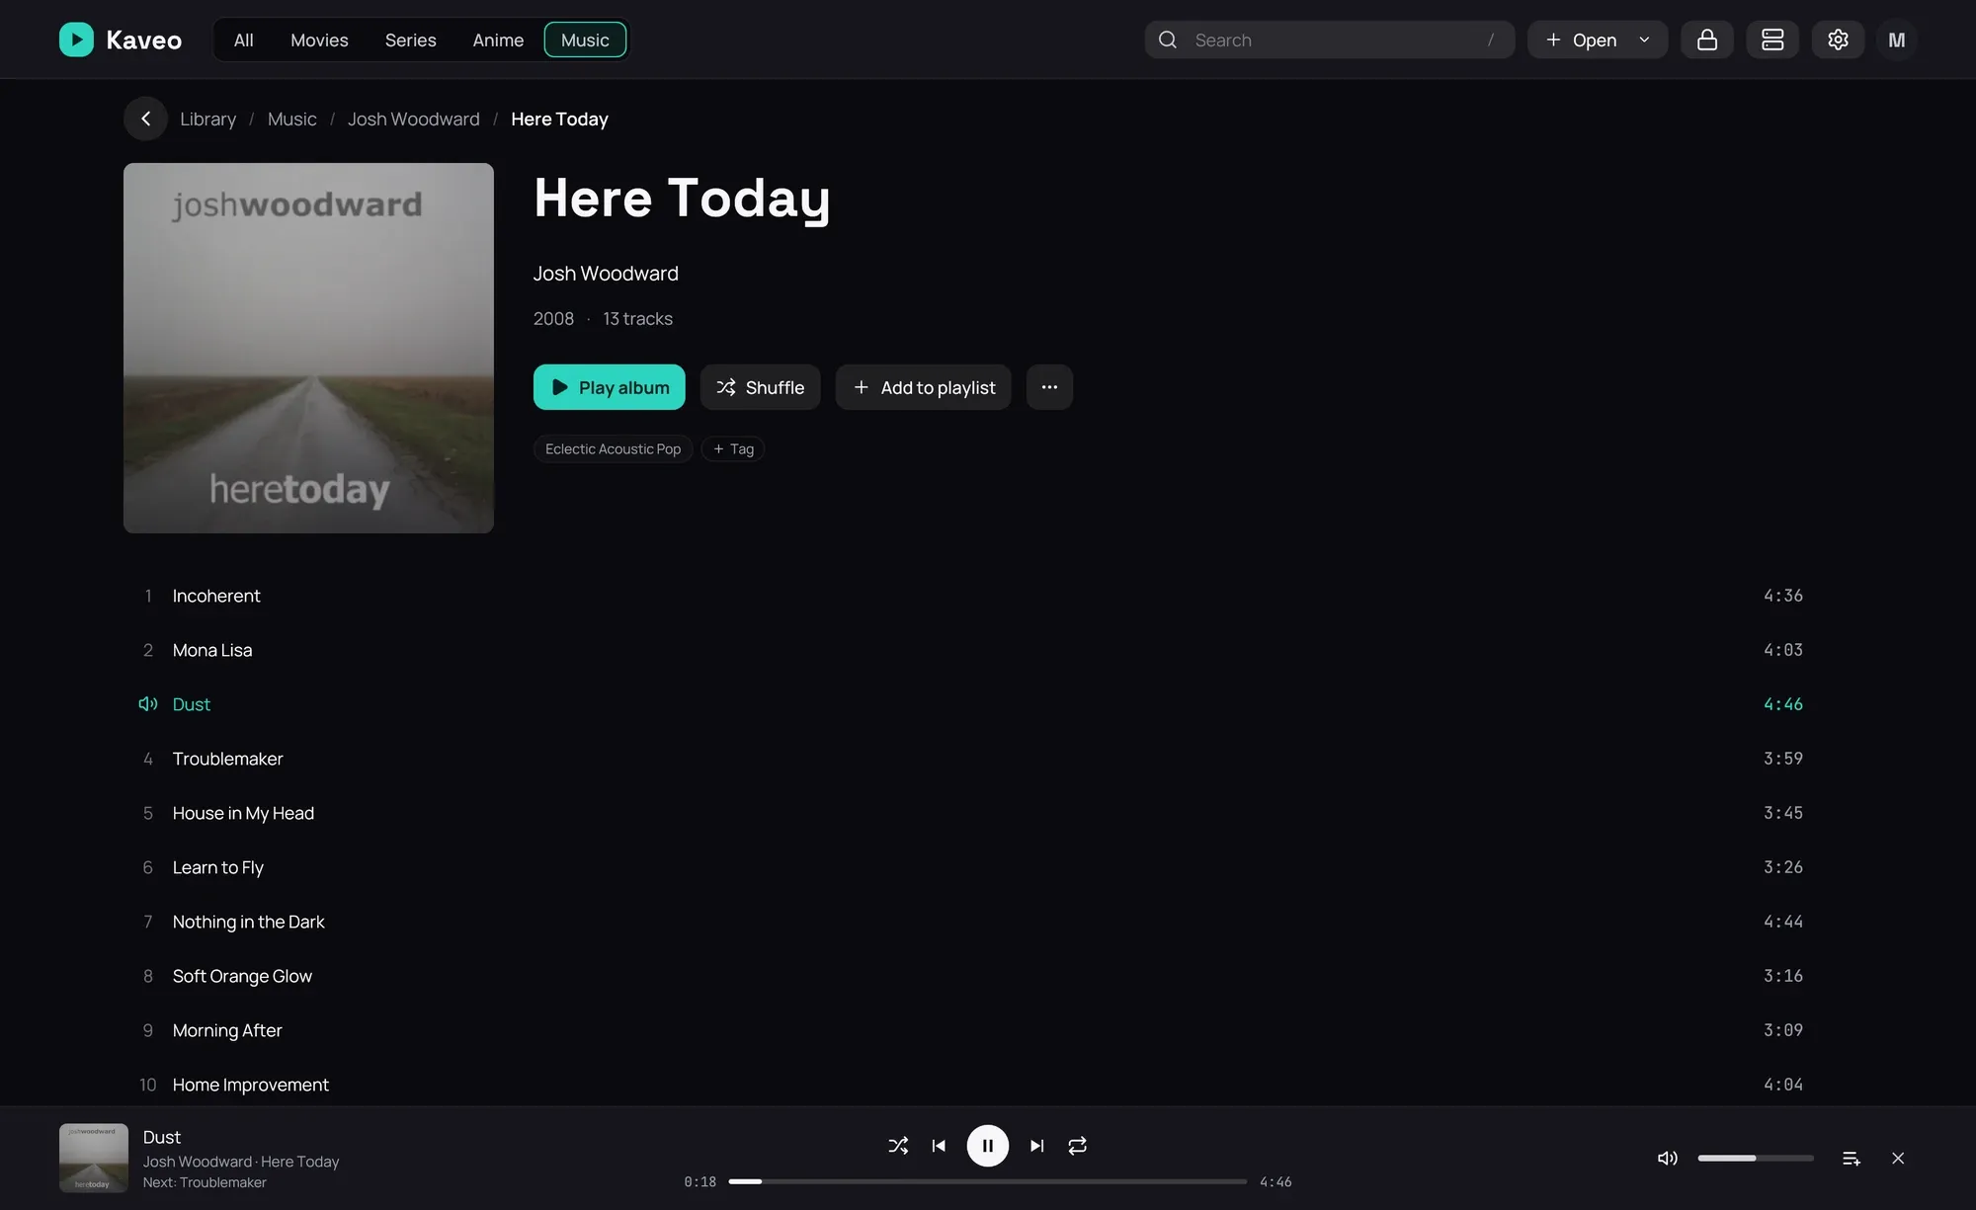Add a new Tag
Viewport: 1976px width, 1210px height.
click(x=733, y=448)
